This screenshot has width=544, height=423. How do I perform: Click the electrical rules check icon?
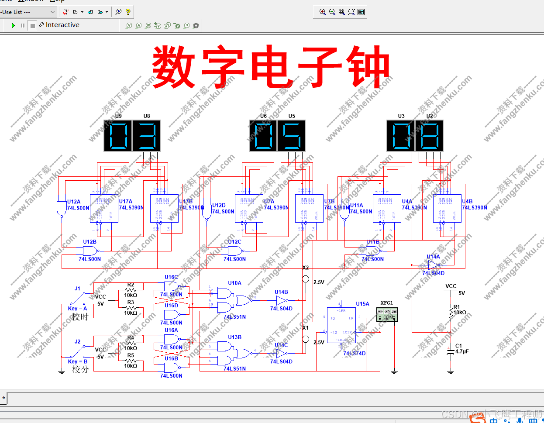click(65, 12)
